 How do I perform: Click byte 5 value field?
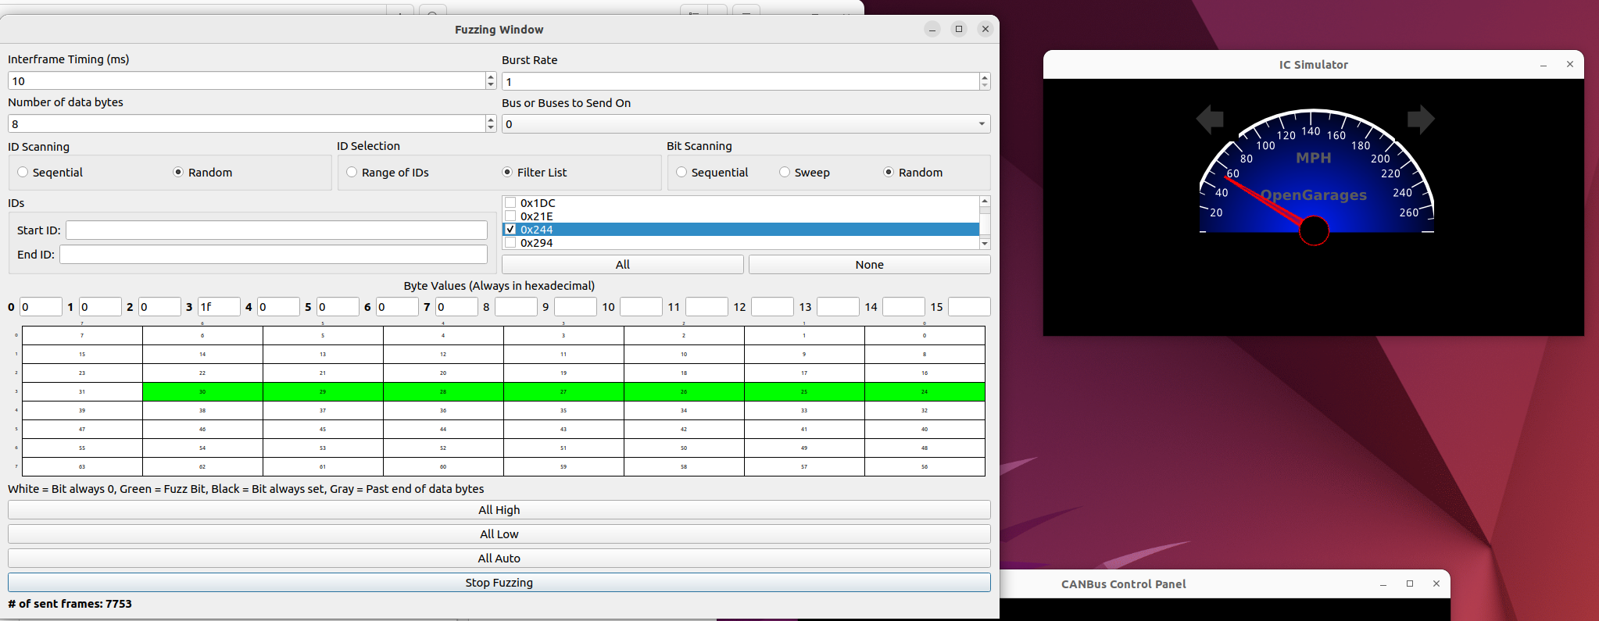click(x=338, y=306)
